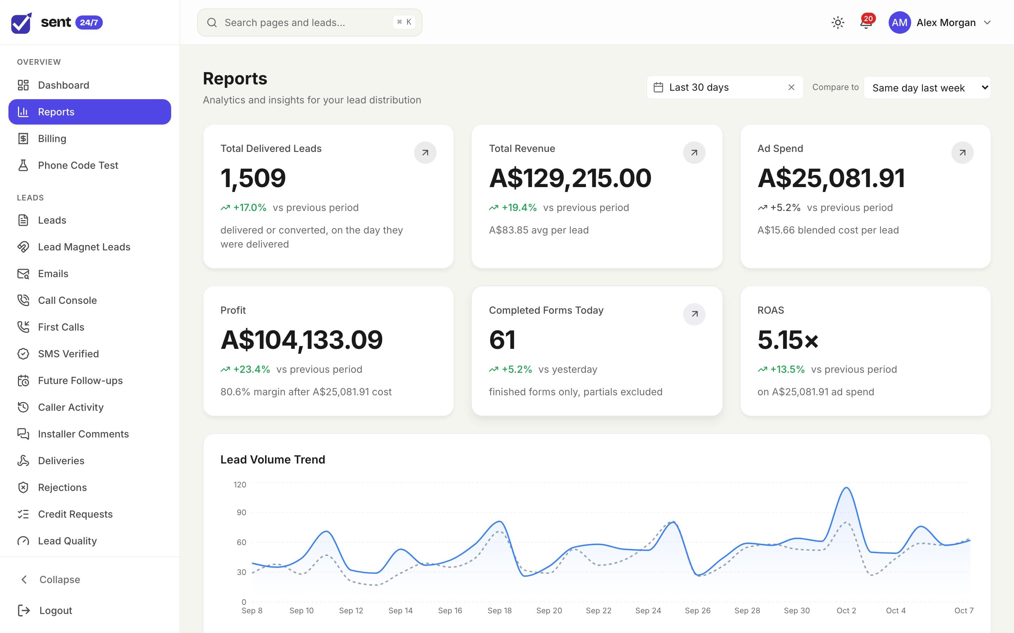Viewport: 1014px width, 633px height.
Task: Select the Reports sidebar item
Action: tap(90, 112)
